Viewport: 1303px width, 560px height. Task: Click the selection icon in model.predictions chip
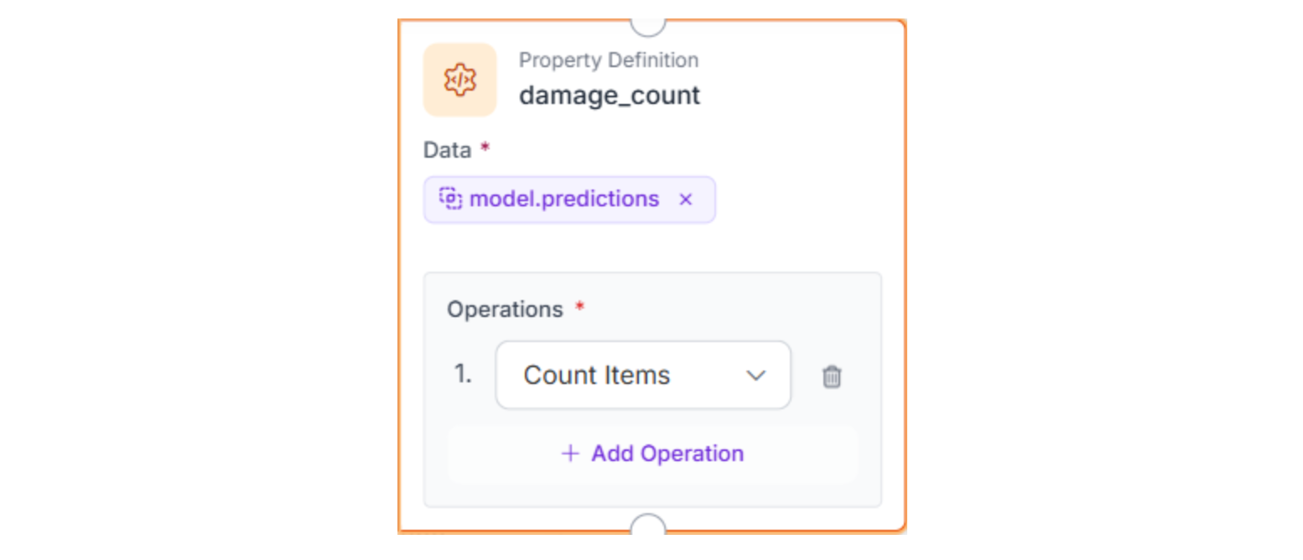450,199
